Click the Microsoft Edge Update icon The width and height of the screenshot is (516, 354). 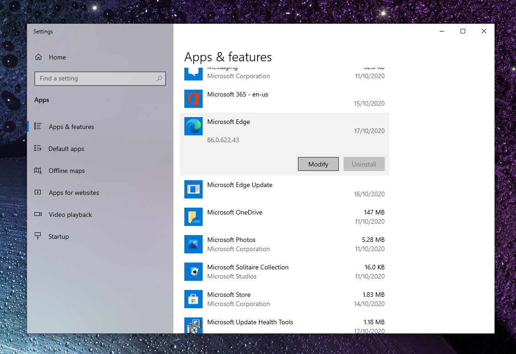point(193,189)
